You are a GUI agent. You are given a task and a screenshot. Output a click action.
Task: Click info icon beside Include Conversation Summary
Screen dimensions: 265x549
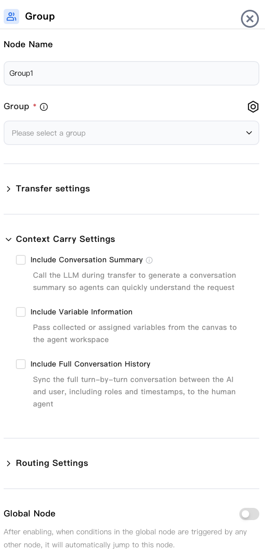[149, 260]
